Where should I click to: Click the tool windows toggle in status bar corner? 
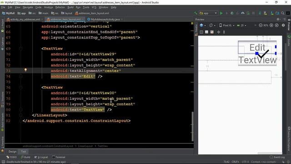click(x=3, y=162)
